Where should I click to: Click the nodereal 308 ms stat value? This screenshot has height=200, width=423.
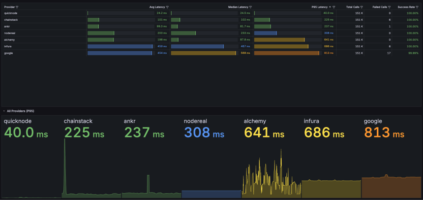[204, 133]
